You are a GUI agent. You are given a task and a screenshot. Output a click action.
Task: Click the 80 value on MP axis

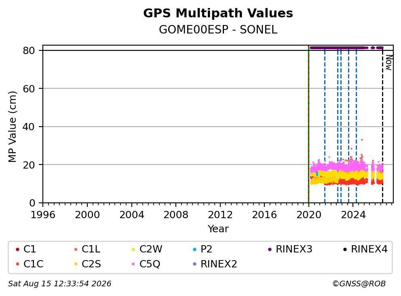(29, 50)
